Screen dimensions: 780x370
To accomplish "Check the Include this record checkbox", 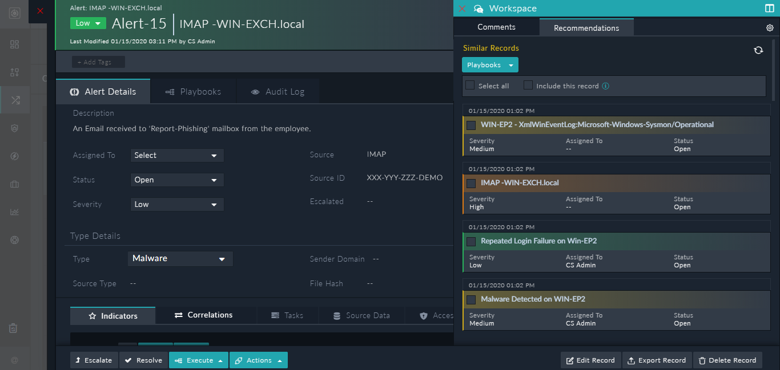I will (x=528, y=85).
